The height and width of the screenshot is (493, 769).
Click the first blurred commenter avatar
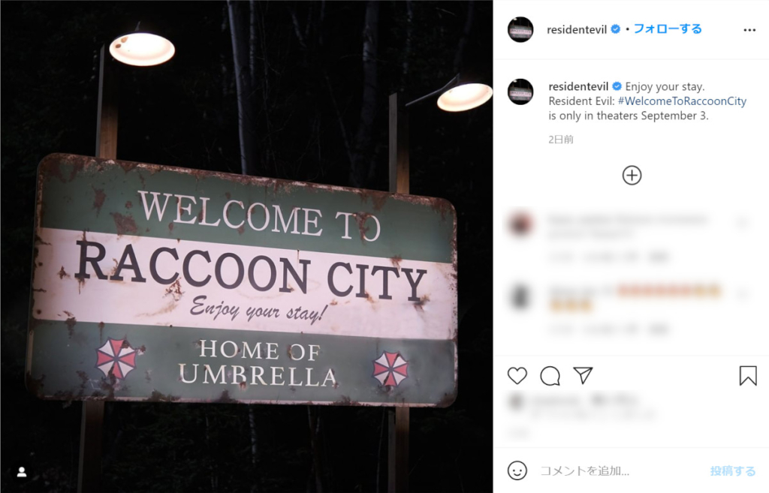[x=520, y=224]
